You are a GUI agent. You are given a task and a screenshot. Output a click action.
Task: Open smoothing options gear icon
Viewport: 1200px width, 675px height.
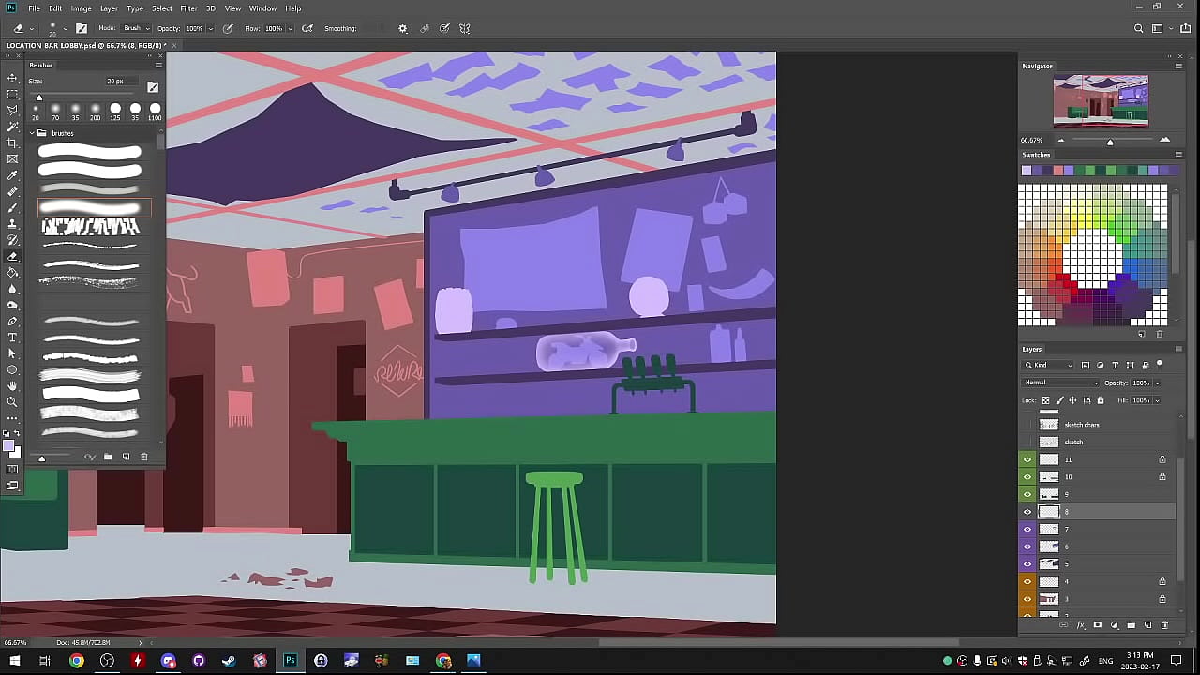click(403, 28)
